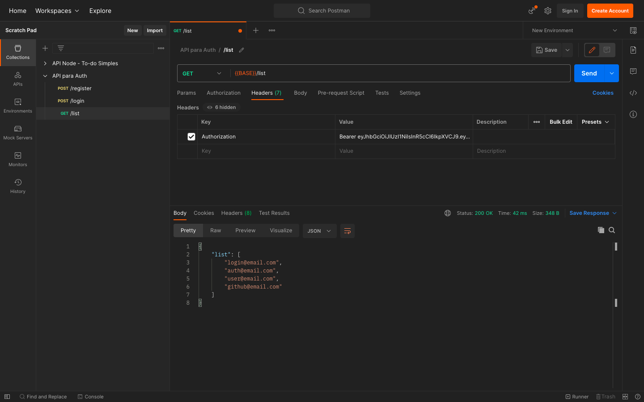644x402 pixels.
Task: Open the Cookies link
Action: (x=603, y=93)
